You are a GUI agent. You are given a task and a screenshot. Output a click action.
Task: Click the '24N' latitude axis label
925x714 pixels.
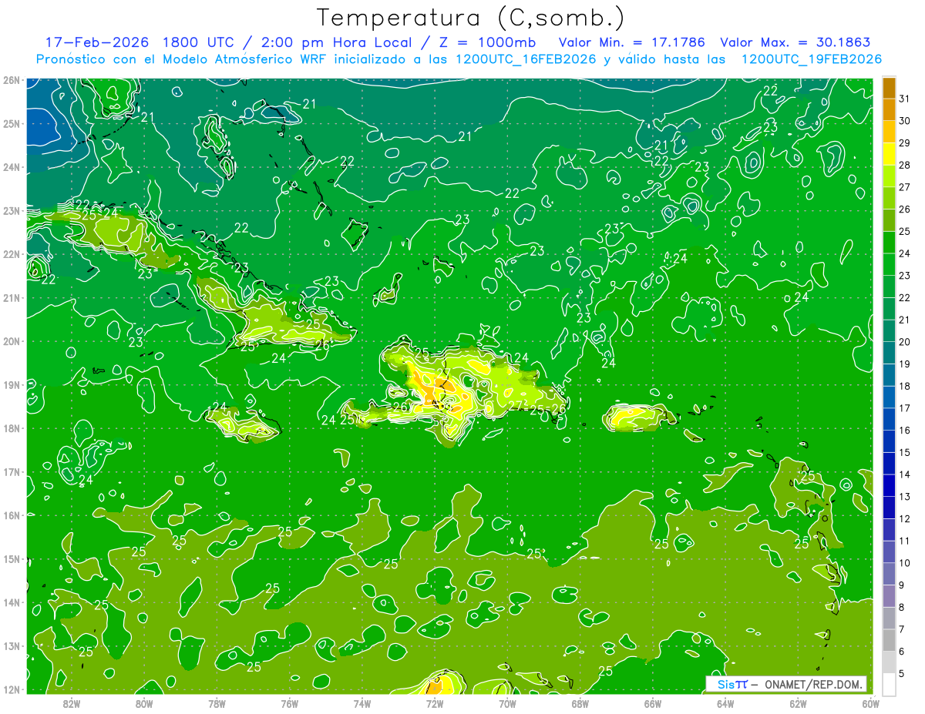pos(11,167)
